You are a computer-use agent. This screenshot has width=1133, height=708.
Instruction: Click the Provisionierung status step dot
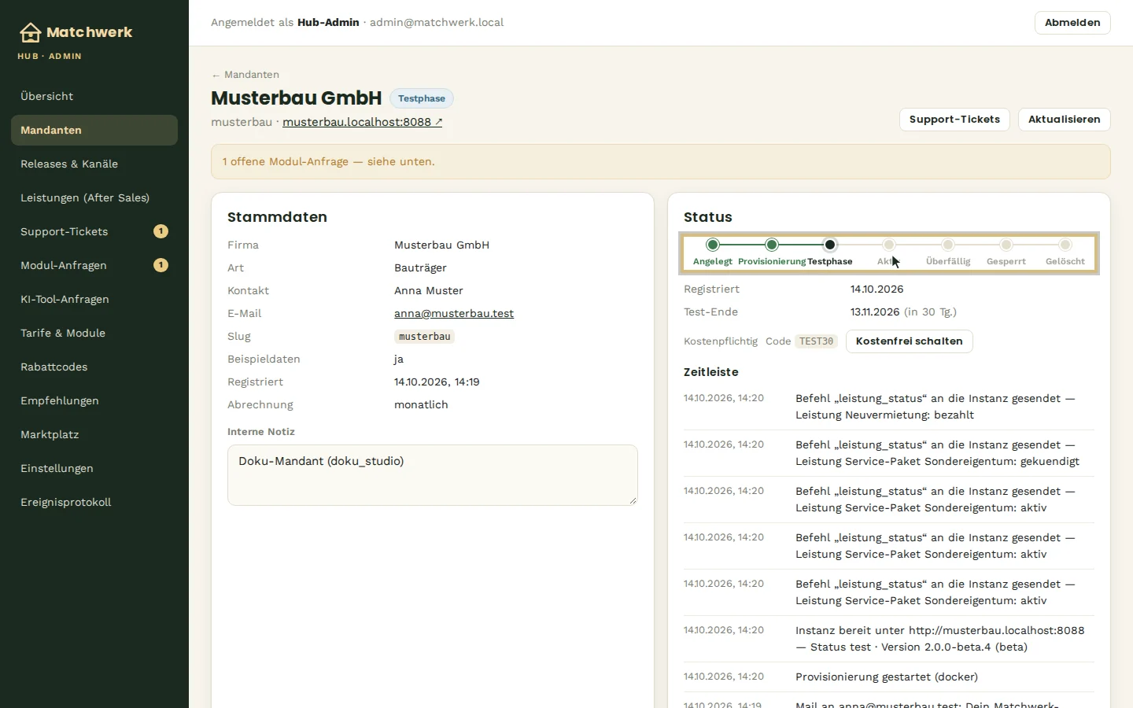(772, 245)
